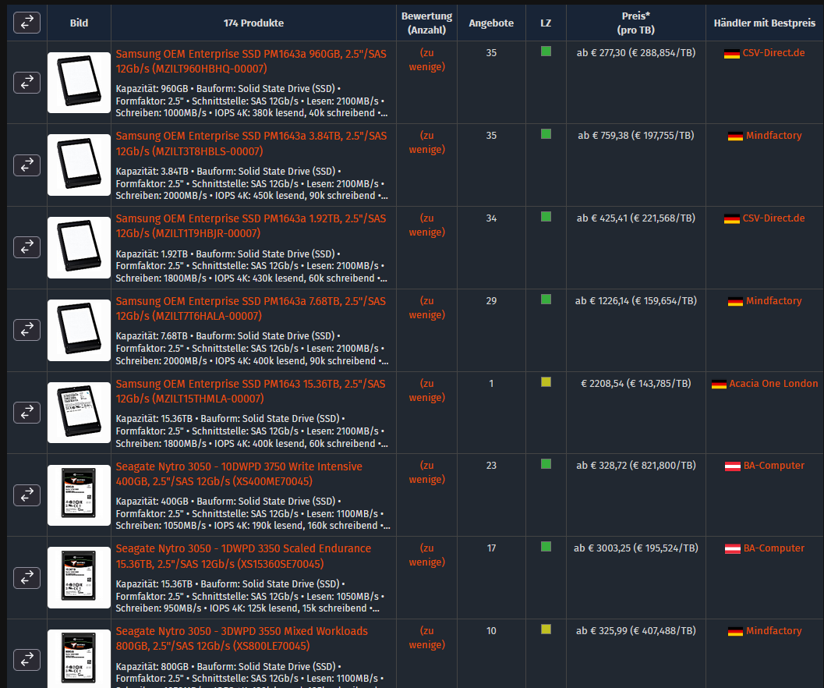Open Samsung PM1643a 3.84TB product image
This screenshot has height=688, width=824.
tap(79, 165)
